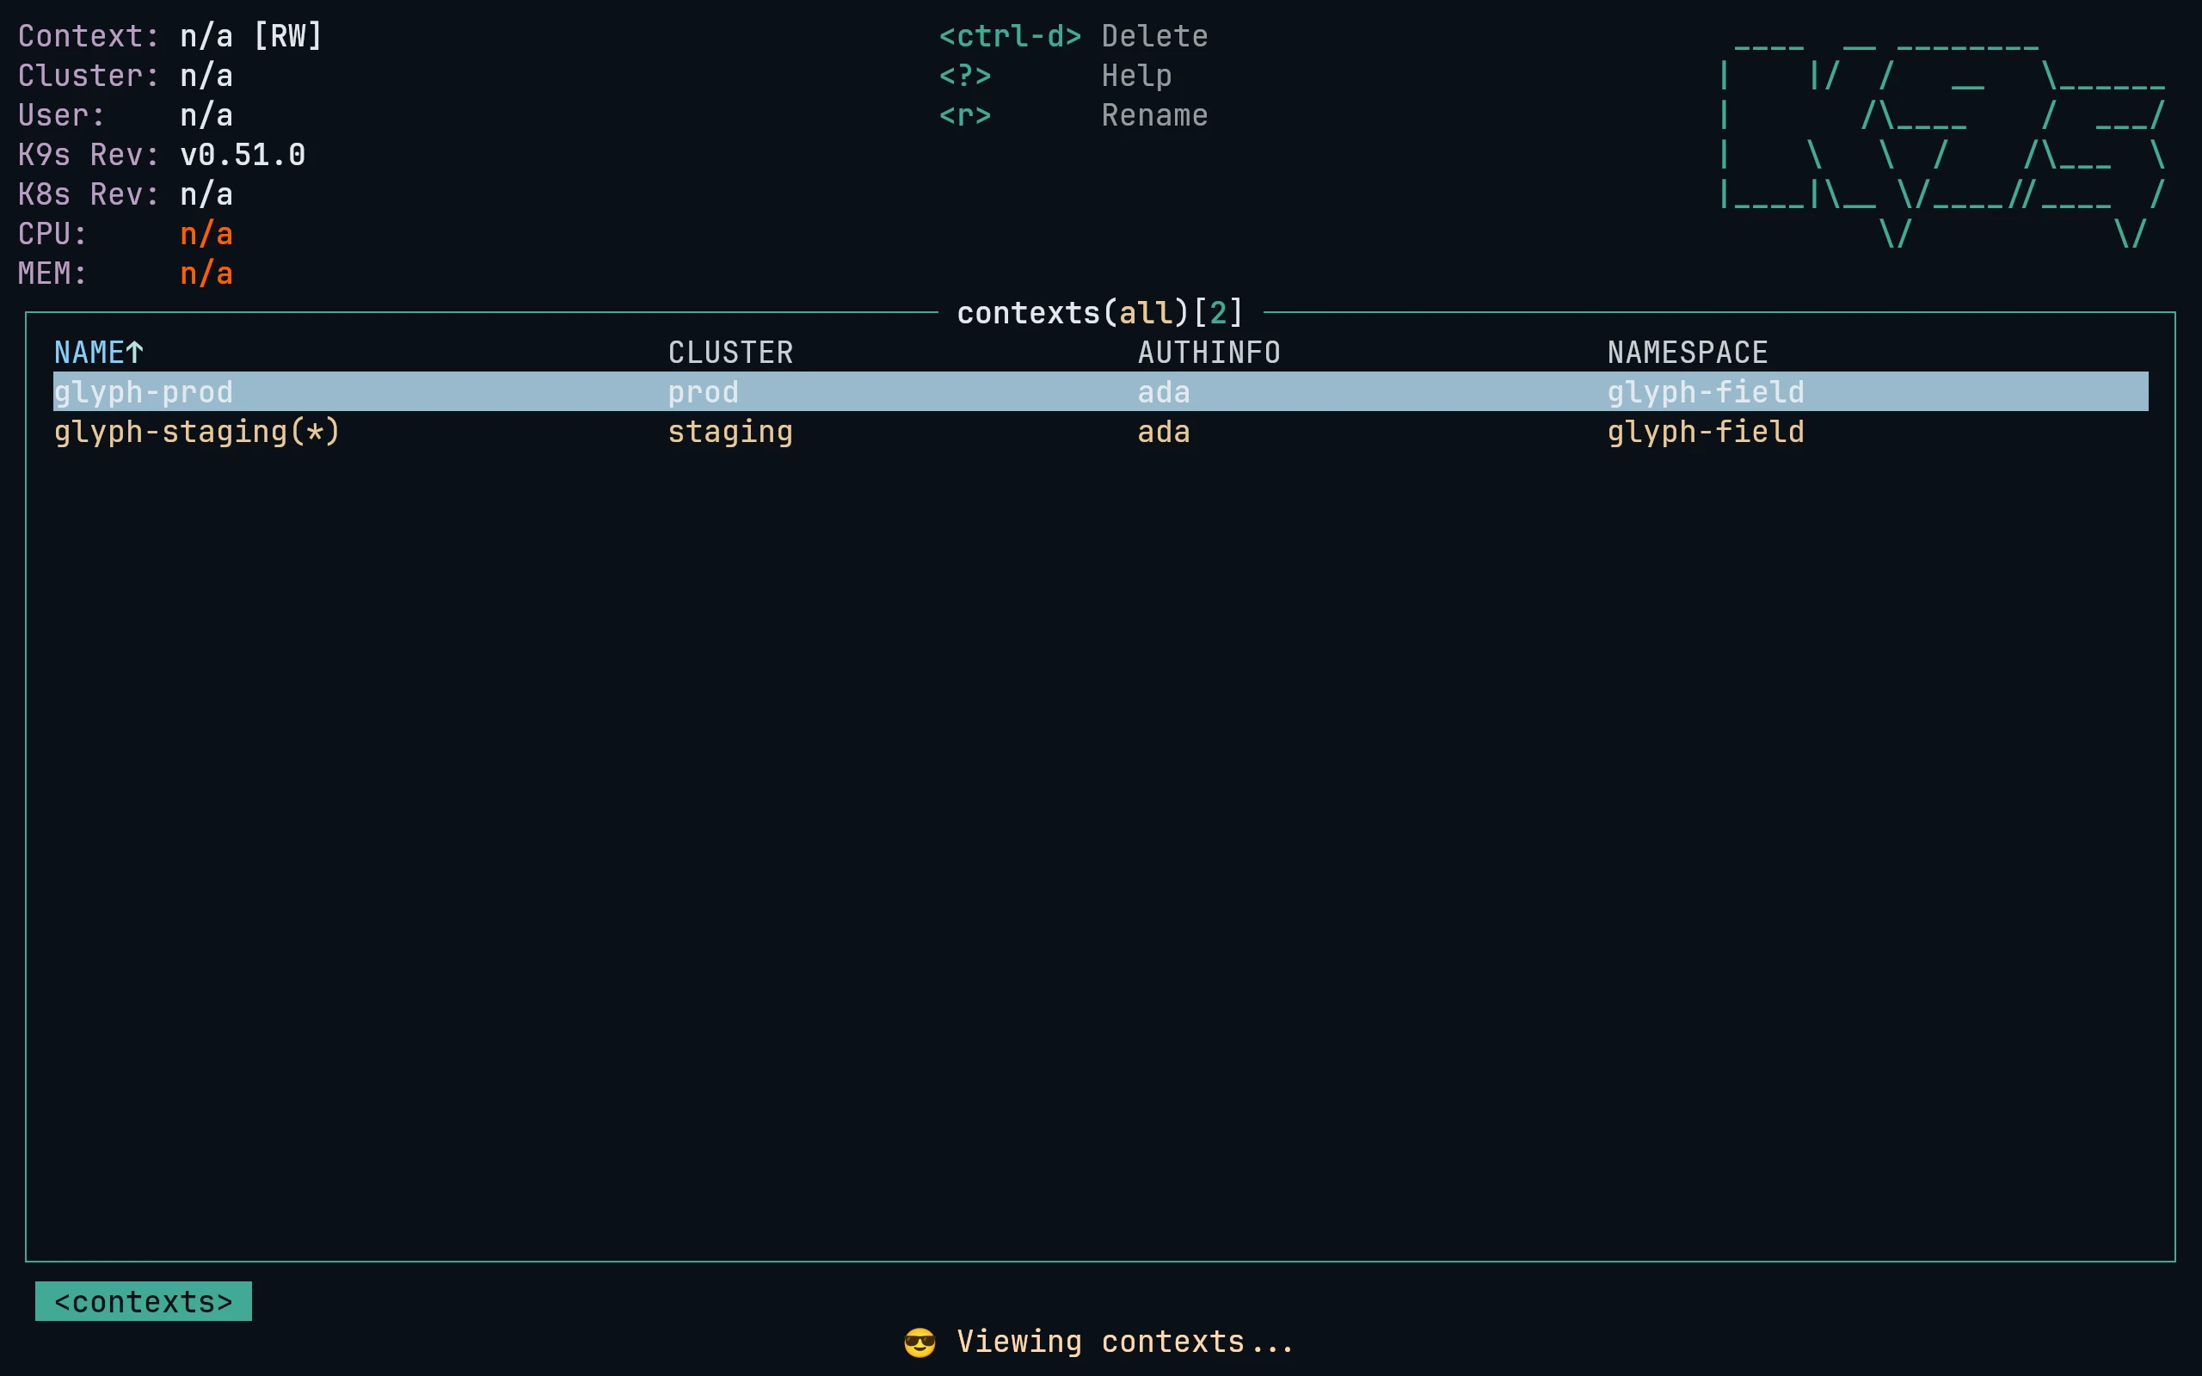Select the glyph-prod context row
Screen dimensions: 2202x1376
pyautogui.click(x=1100, y=391)
